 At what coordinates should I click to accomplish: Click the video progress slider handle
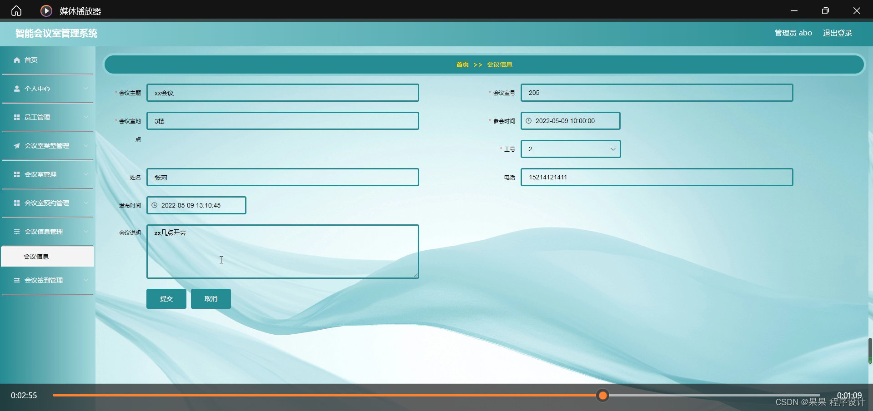point(603,396)
